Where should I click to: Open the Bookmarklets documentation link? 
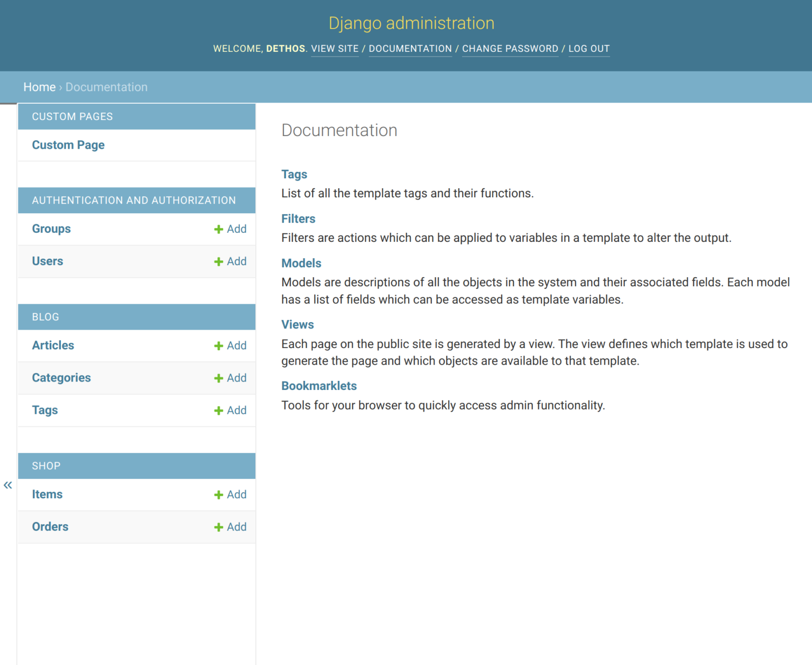point(319,386)
